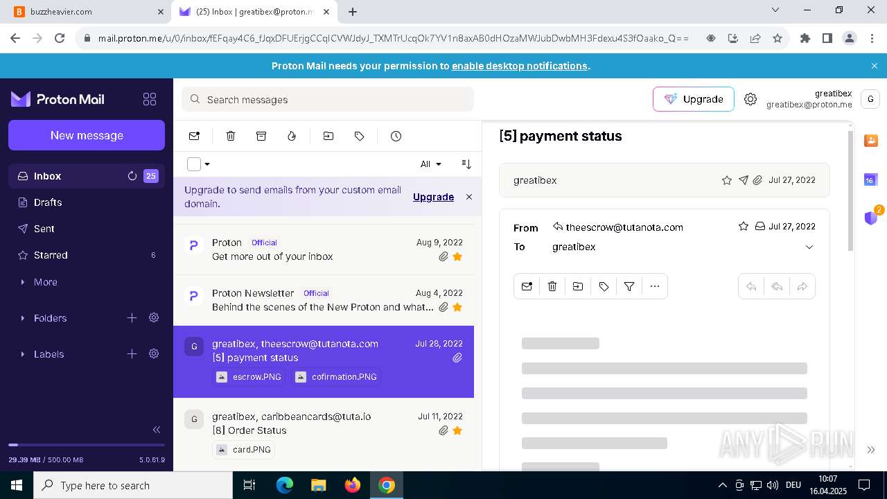Click filter funnel icon in message toolbar
The height and width of the screenshot is (499, 887).
pyautogui.click(x=629, y=286)
